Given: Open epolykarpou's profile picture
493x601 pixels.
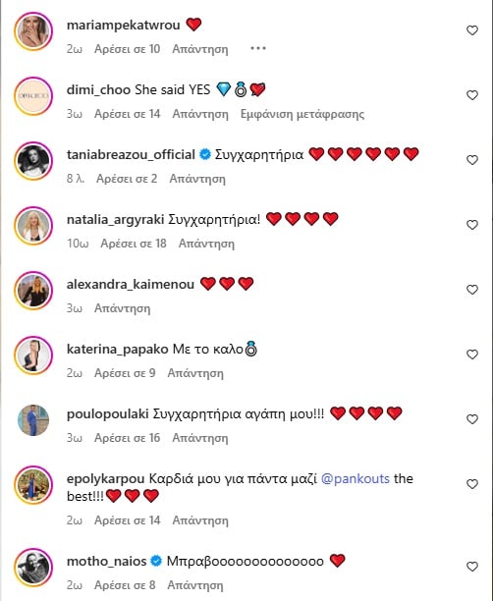Looking at the screenshot, I should pos(33,485).
